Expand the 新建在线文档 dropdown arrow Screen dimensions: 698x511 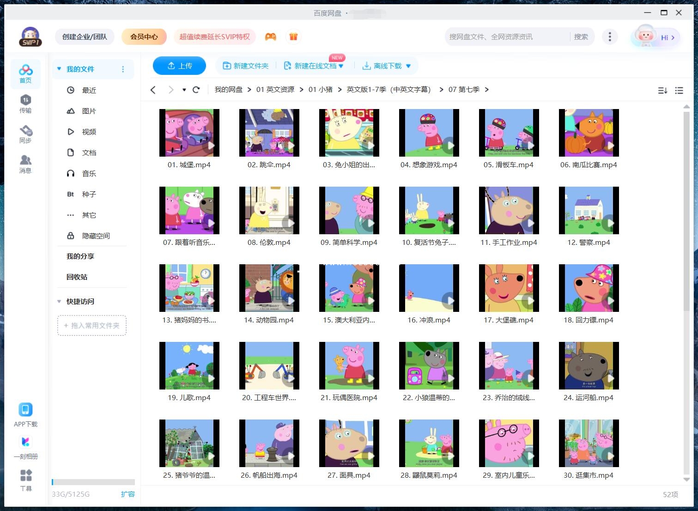pyautogui.click(x=341, y=66)
